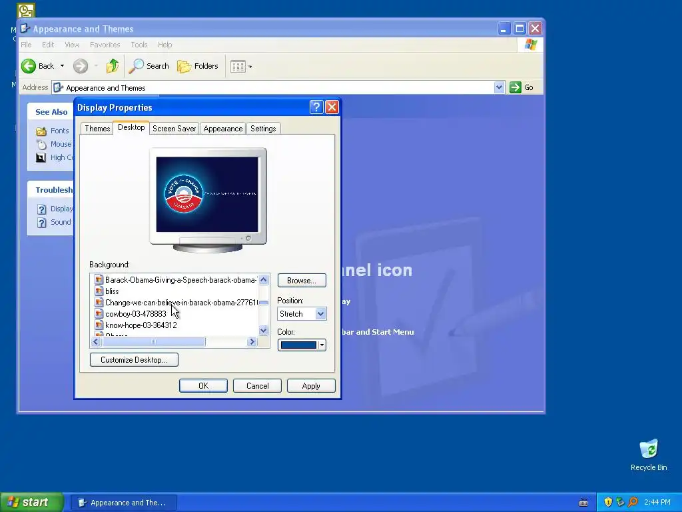Open the Sound troubleshooter help item
The width and height of the screenshot is (682, 512).
pyautogui.click(x=61, y=222)
